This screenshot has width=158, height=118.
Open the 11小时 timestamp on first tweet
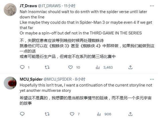pos(70,6)
